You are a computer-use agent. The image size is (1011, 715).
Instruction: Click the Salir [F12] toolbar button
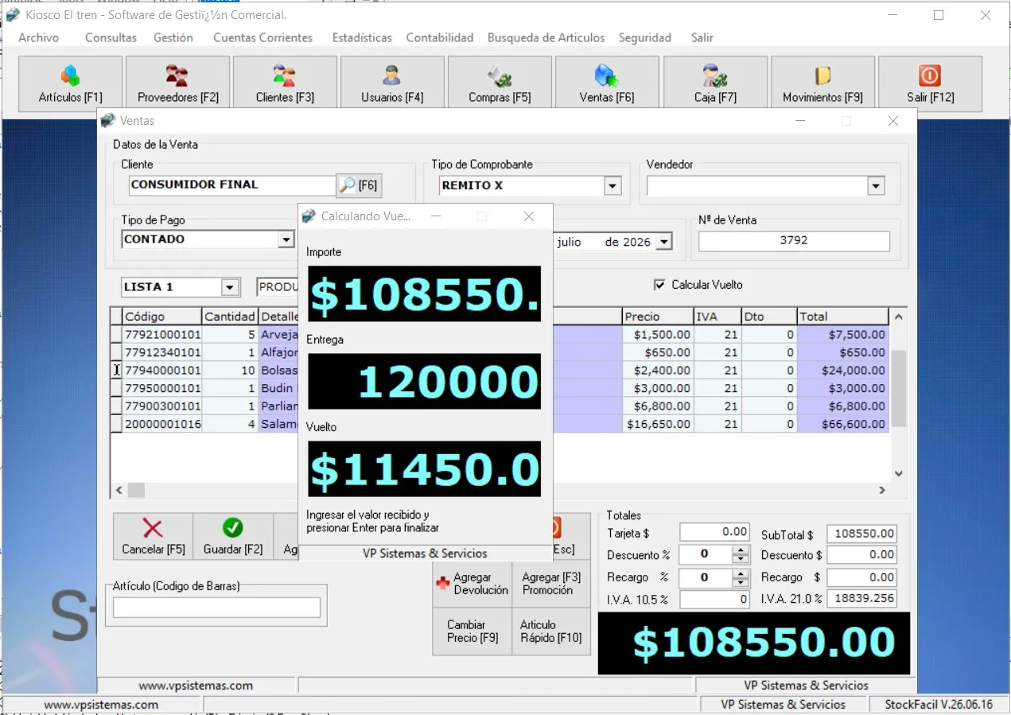[930, 84]
